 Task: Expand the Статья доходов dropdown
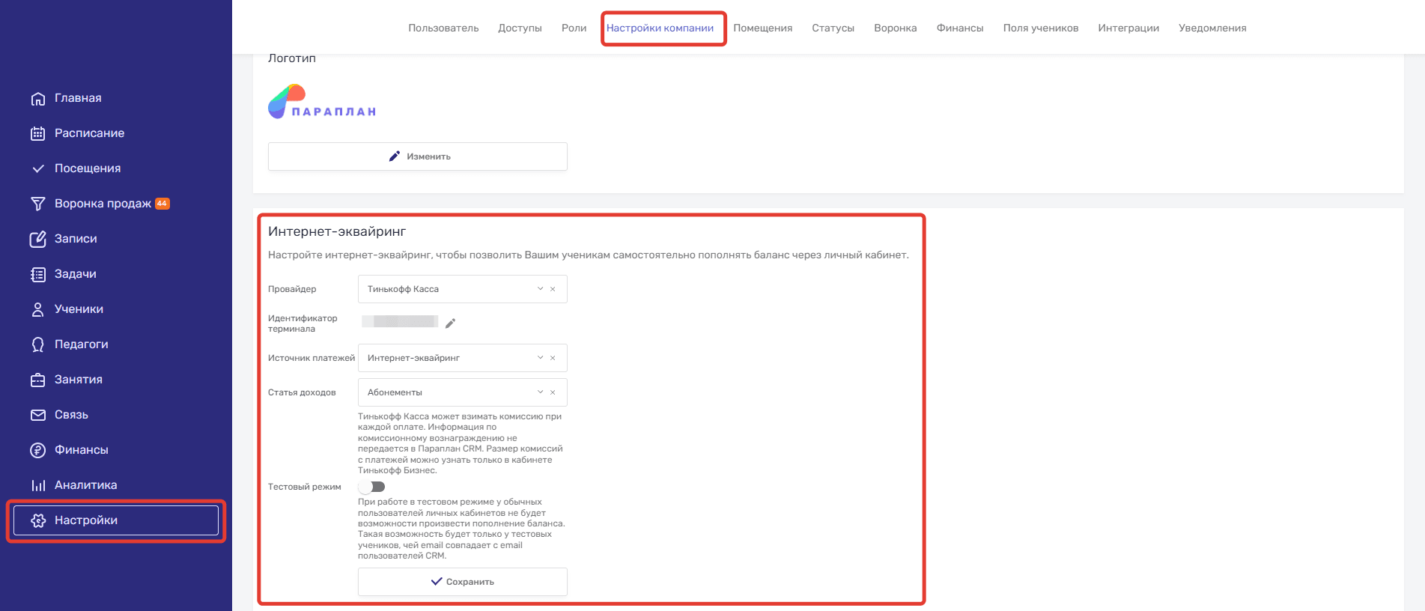[x=540, y=392]
